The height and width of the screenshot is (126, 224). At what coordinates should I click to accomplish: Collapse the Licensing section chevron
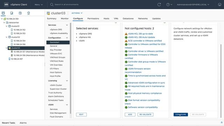pos(67,81)
